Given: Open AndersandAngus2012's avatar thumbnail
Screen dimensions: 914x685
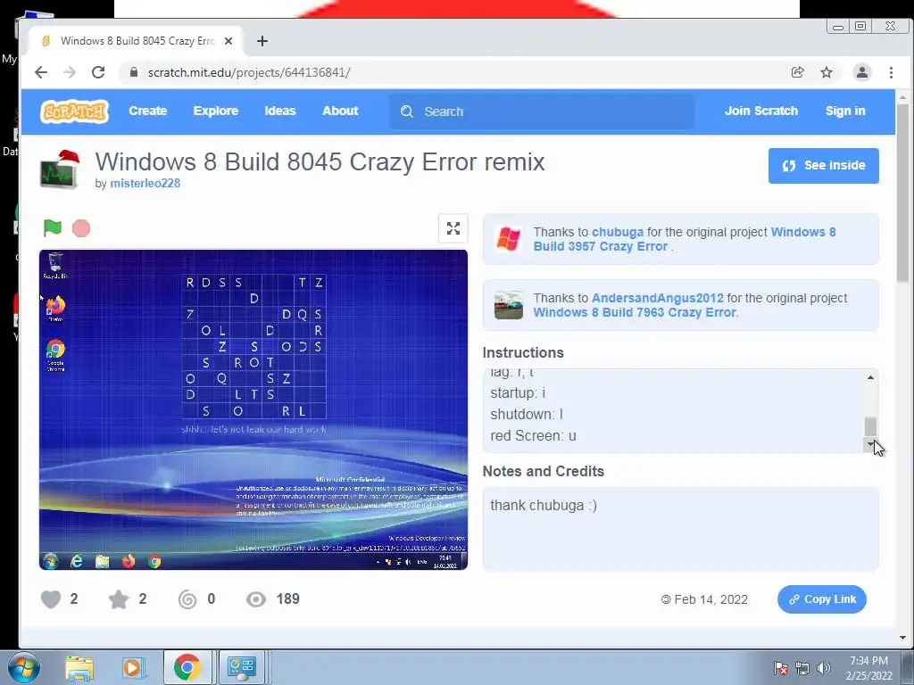Looking at the screenshot, I should pyautogui.click(x=508, y=305).
